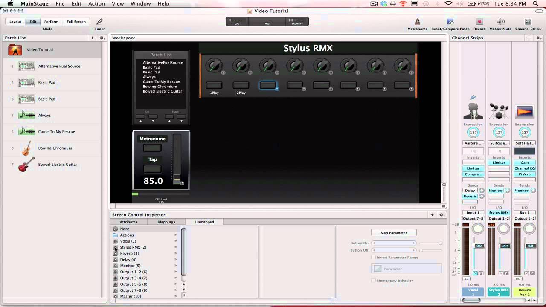Click the workspace Metronome volume fader
546x307 pixels.
tap(177, 179)
